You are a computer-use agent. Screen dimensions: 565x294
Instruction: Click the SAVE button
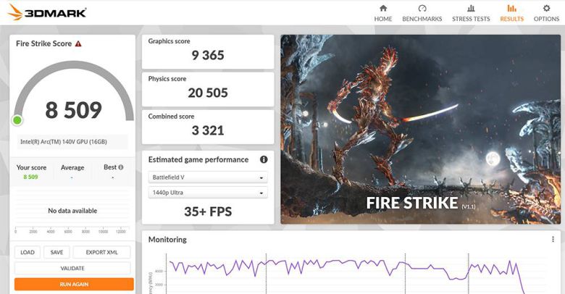pos(56,252)
